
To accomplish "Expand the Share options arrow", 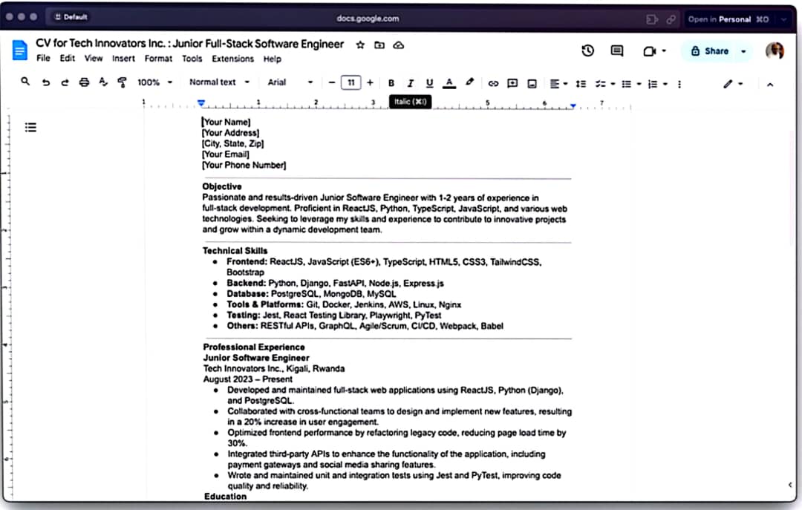I will point(743,51).
